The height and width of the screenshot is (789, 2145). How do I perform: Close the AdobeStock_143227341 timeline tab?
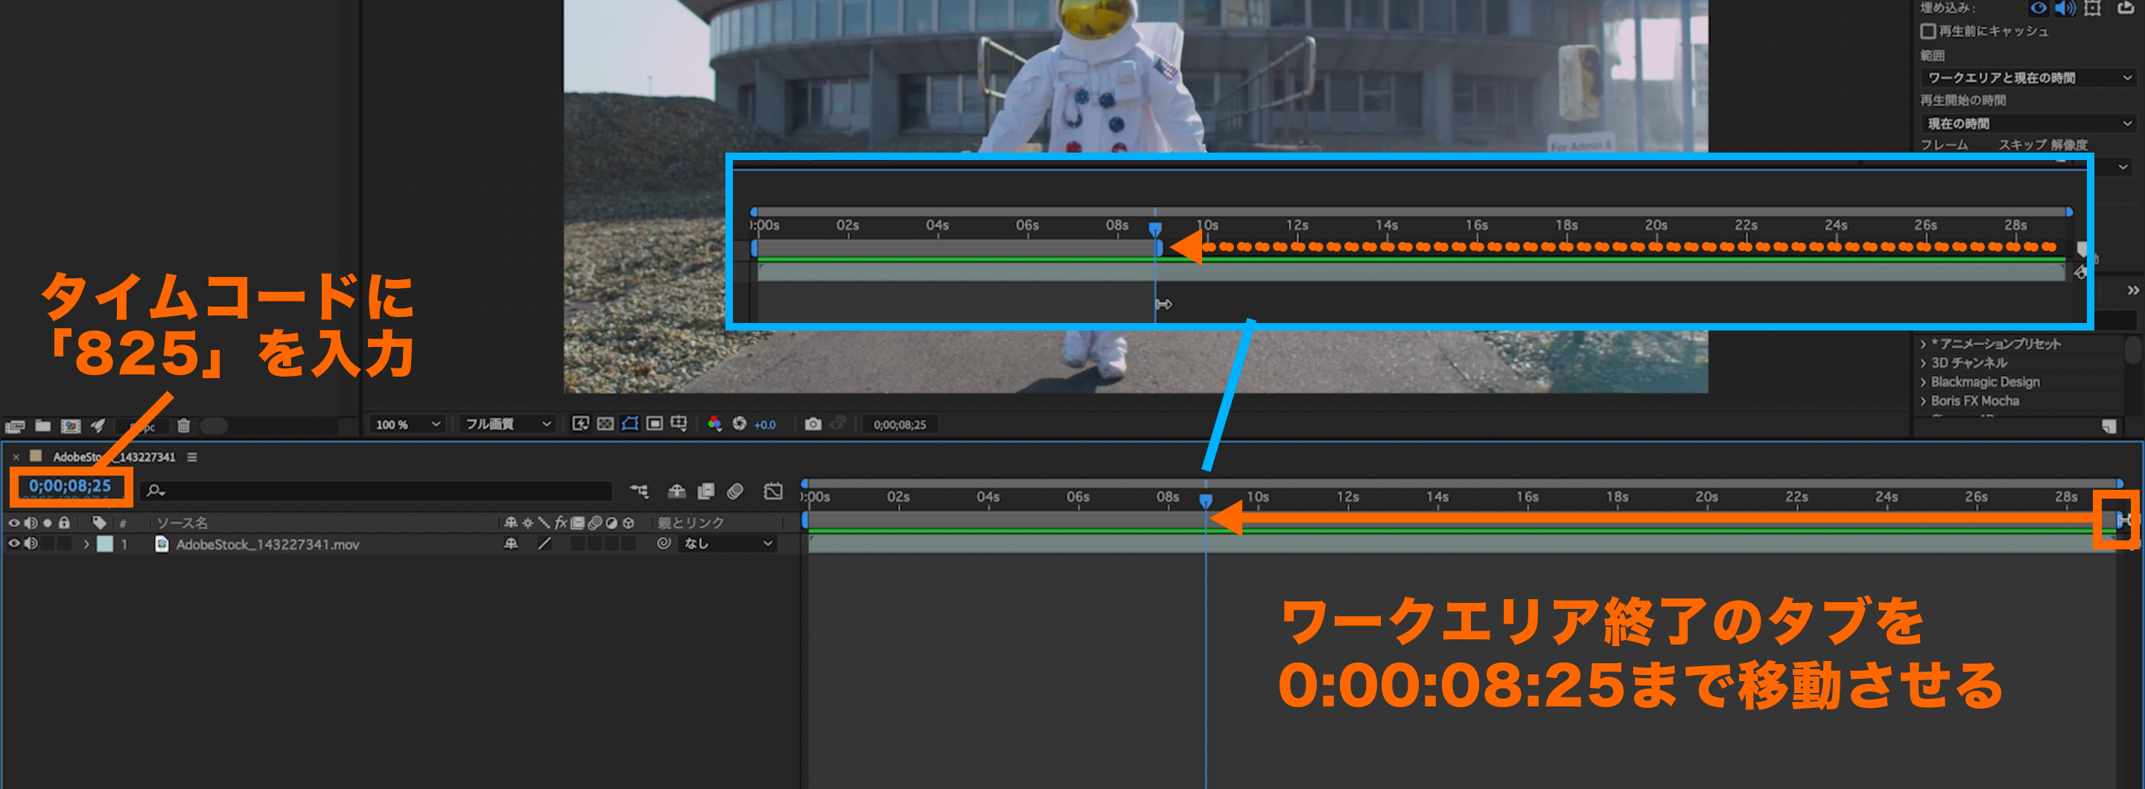[x=16, y=457]
